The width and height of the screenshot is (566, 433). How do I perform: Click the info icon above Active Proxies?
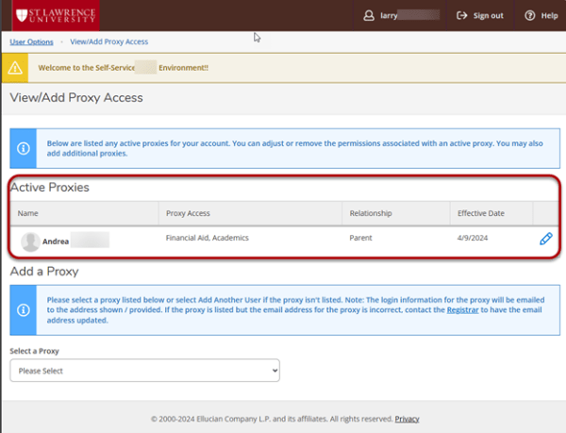coord(23,148)
